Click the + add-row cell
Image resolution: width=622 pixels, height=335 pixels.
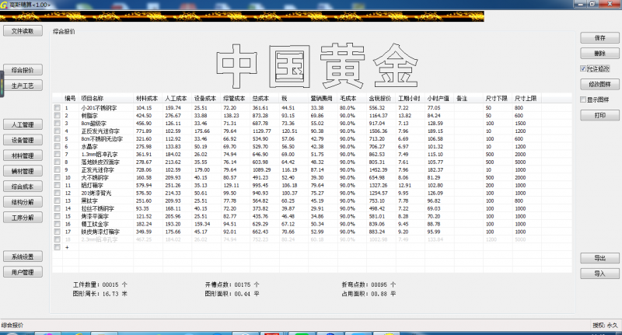coord(67,247)
